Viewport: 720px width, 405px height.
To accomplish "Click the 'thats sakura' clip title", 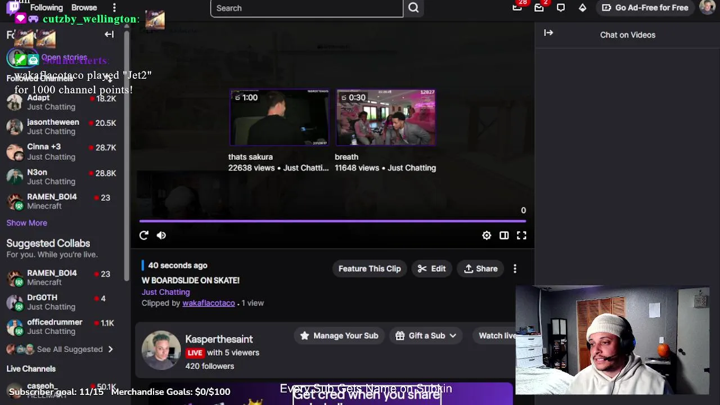I will coord(250,157).
